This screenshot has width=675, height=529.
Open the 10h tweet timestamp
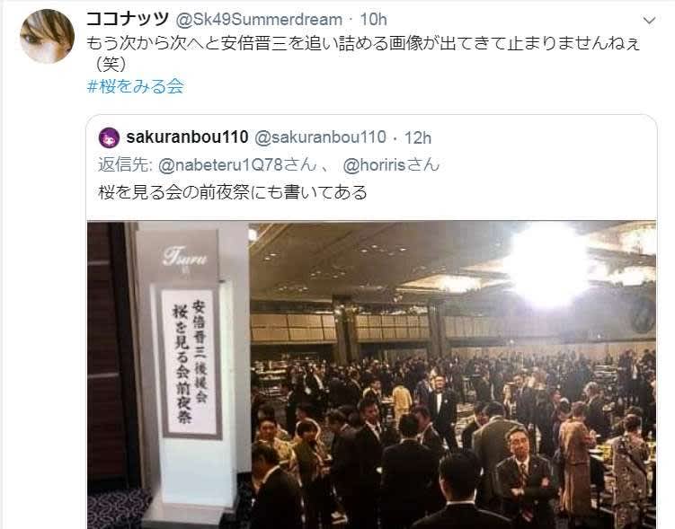pyautogui.click(x=373, y=20)
